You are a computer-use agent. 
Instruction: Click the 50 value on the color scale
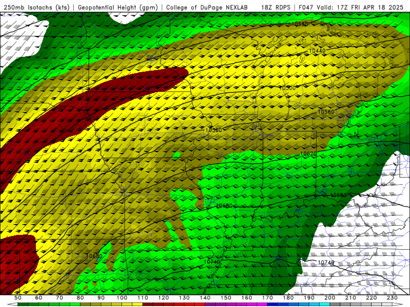coord(18,298)
